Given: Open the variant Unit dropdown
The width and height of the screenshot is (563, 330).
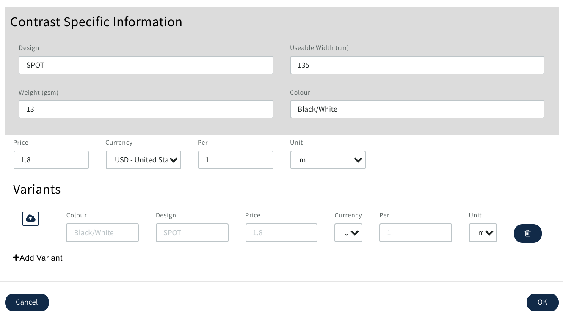Looking at the screenshot, I should (x=483, y=233).
